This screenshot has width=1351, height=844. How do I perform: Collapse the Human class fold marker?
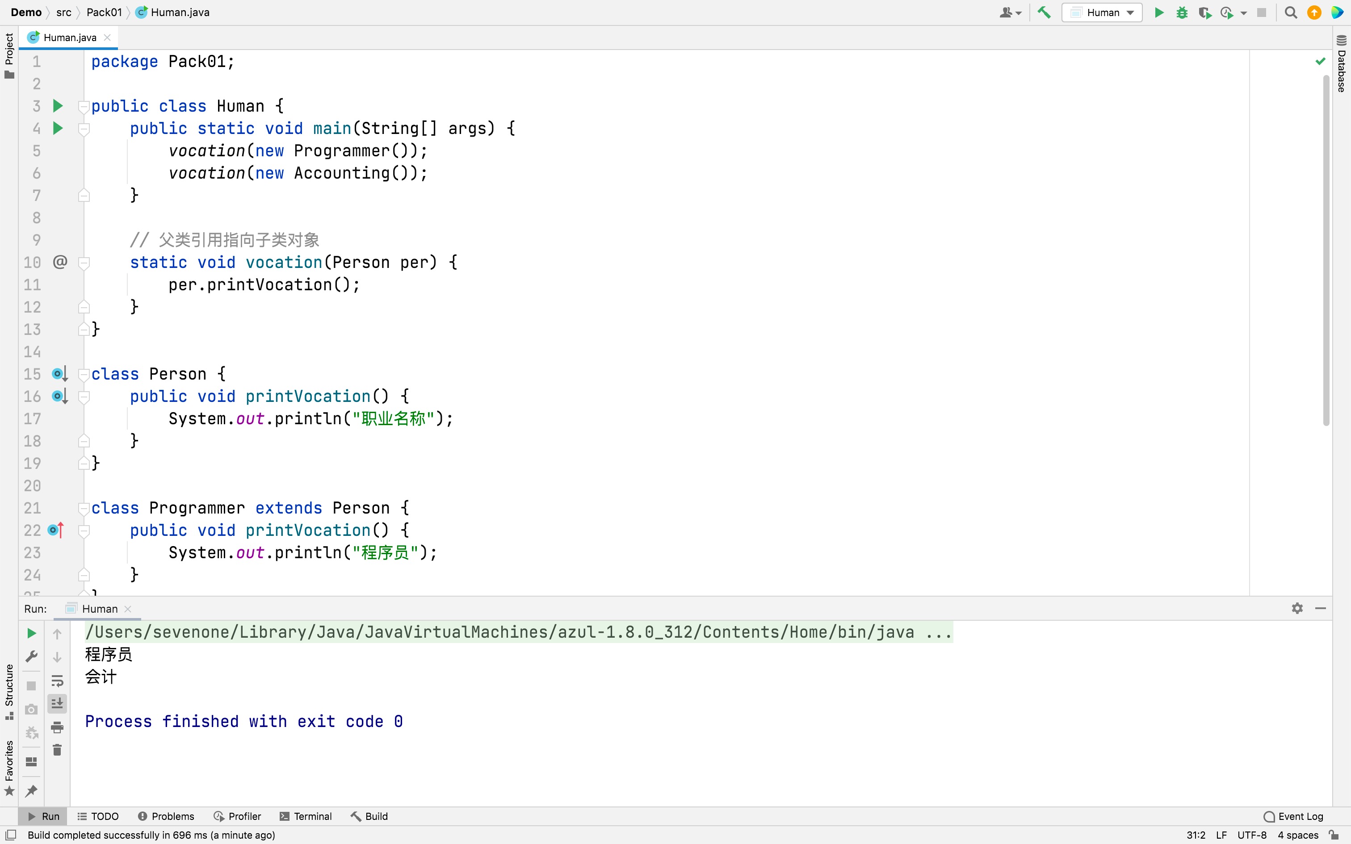click(84, 106)
